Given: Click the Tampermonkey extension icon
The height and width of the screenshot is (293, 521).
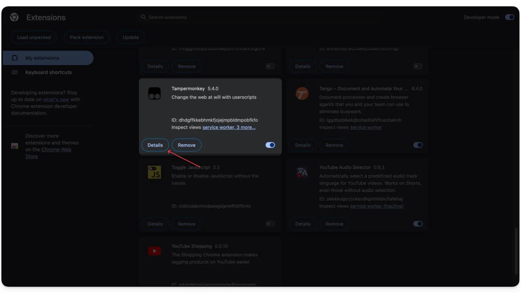Looking at the screenshot, I should click(154, 93).
